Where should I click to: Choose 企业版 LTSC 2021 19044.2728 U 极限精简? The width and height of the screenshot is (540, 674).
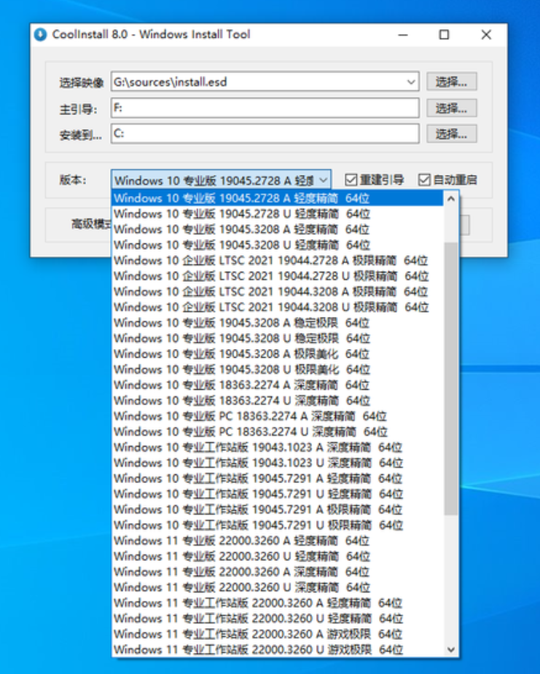pos(278,276)
